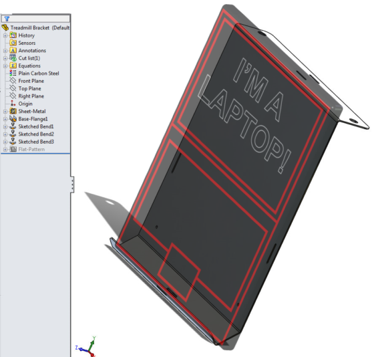Select the Equations tree item
The height and width of the screenshot is (357, 374).
[29, 66]
